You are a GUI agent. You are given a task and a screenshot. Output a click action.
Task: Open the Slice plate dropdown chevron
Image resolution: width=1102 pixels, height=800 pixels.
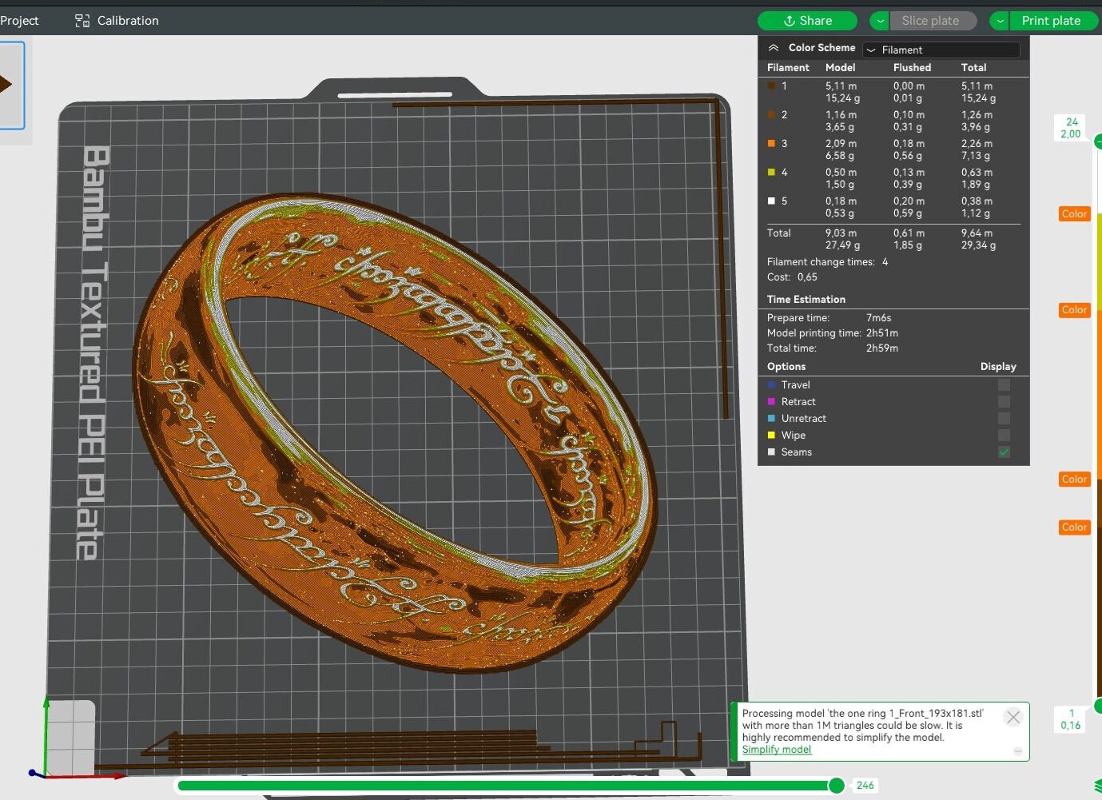(x=879, y=20)
